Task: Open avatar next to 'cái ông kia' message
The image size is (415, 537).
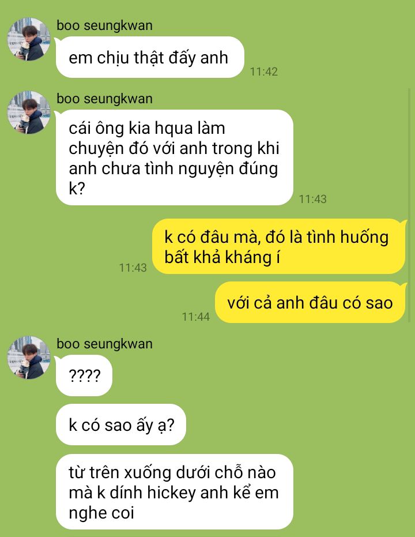Action: click(29, 112)
